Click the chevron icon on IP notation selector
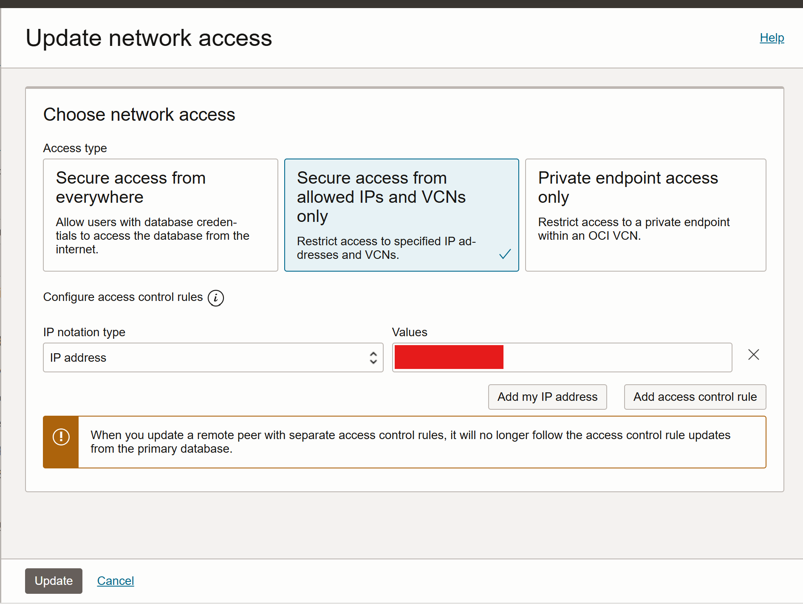The width and height of the screenshot is (803, 604). (x=373, y=357)
